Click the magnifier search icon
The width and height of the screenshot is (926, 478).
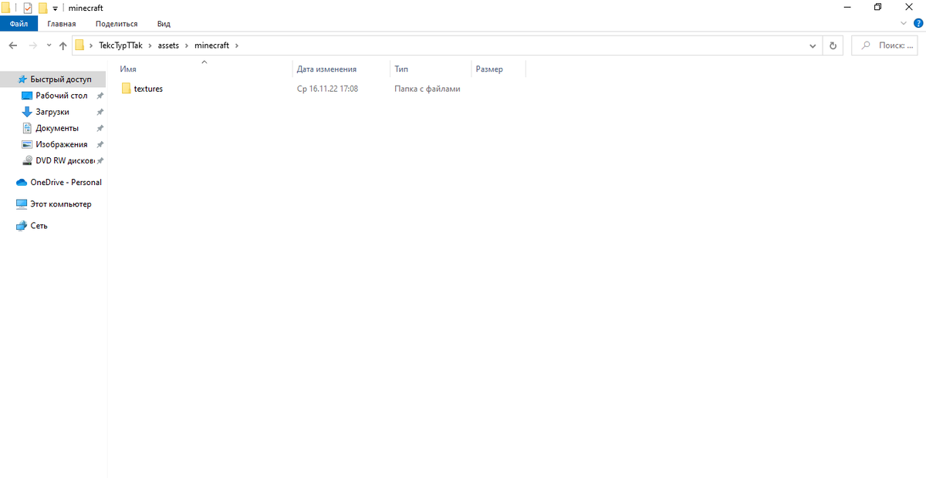(x=867, y=45)
